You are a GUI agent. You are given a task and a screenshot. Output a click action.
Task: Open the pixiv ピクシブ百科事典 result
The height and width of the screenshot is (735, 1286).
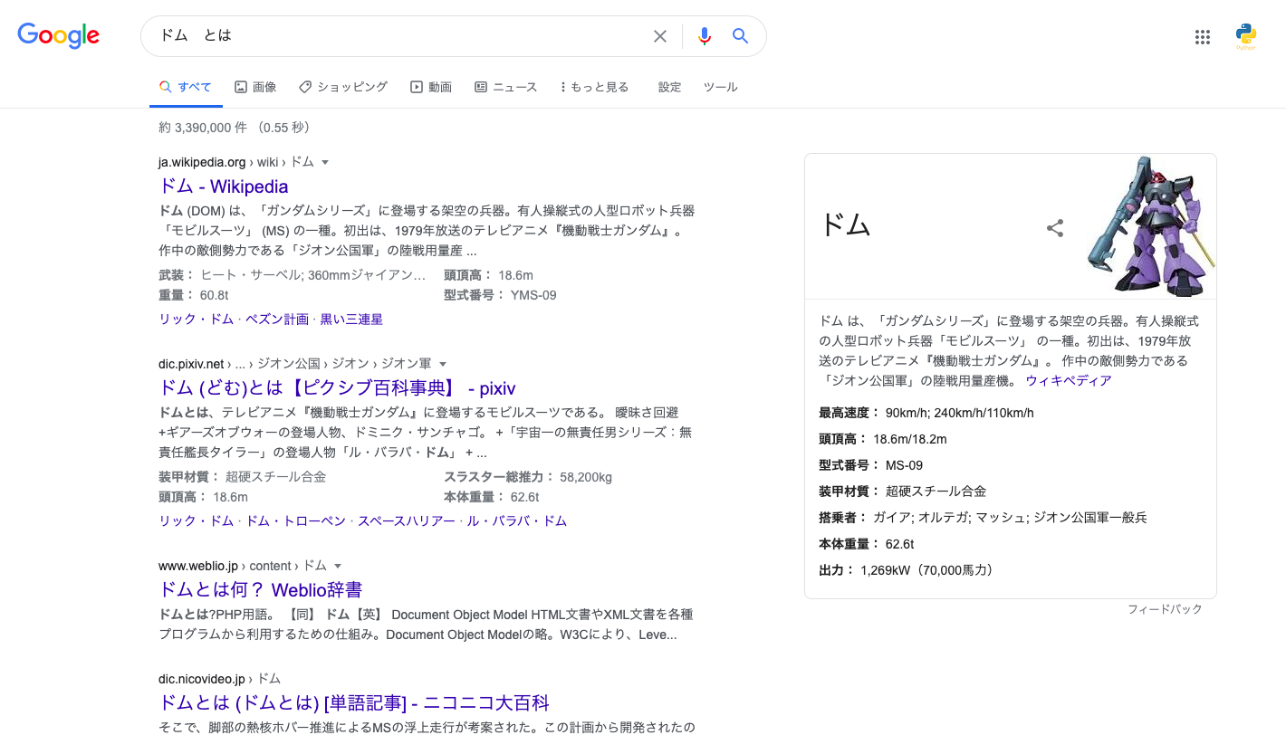[337, 388]
